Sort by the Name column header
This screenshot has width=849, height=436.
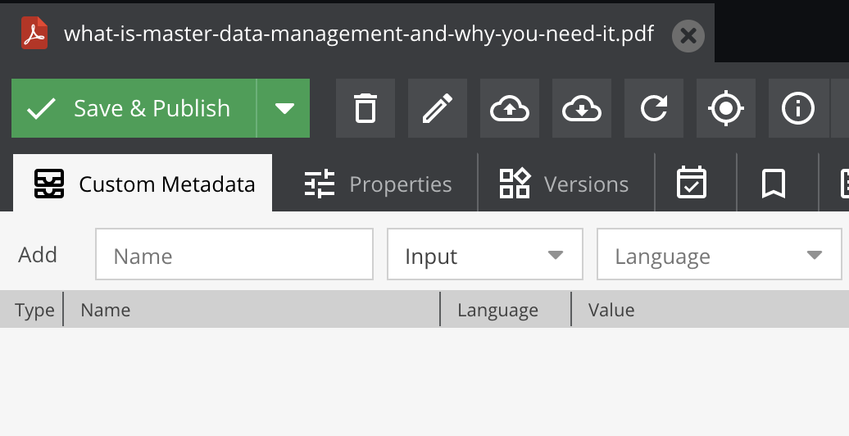coord(252,310)
